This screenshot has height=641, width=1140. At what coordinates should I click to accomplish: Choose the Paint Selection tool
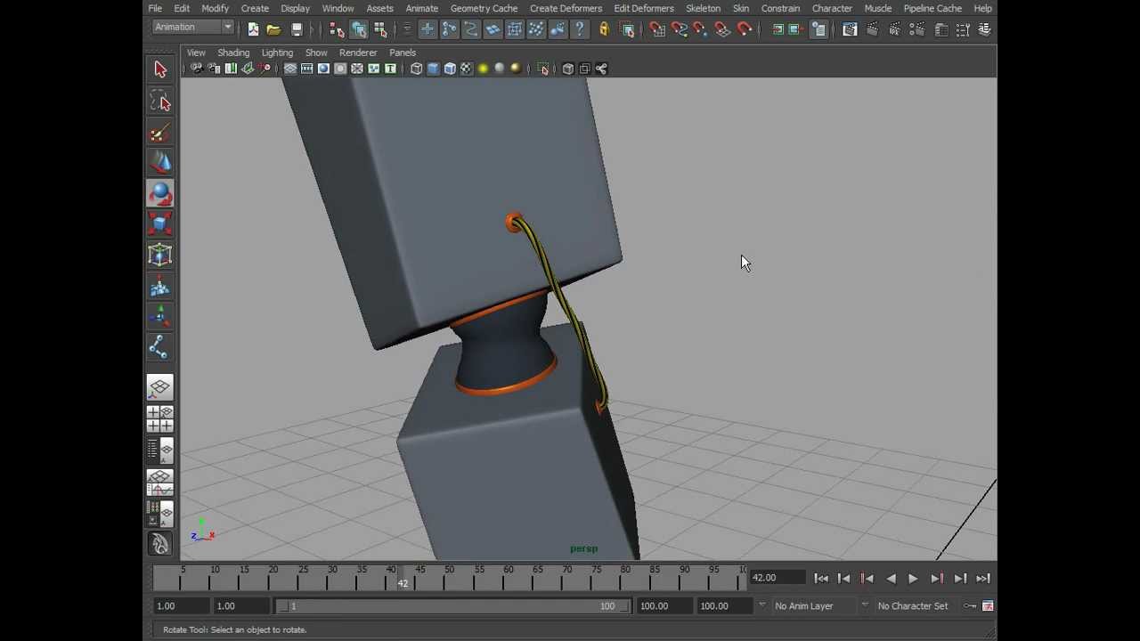click(x=160, y=134)
